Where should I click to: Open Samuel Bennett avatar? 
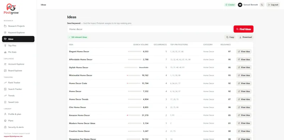click(x=240, y=5)
